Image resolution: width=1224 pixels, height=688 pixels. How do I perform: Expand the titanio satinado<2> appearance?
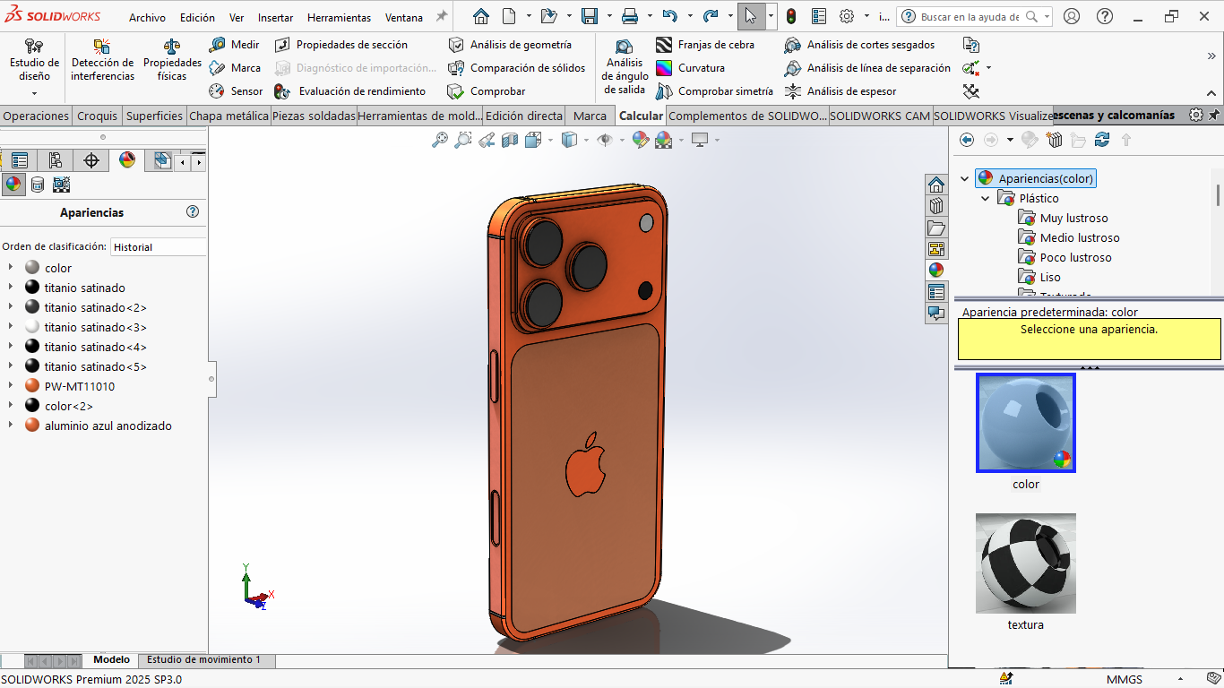coord(10,307)
